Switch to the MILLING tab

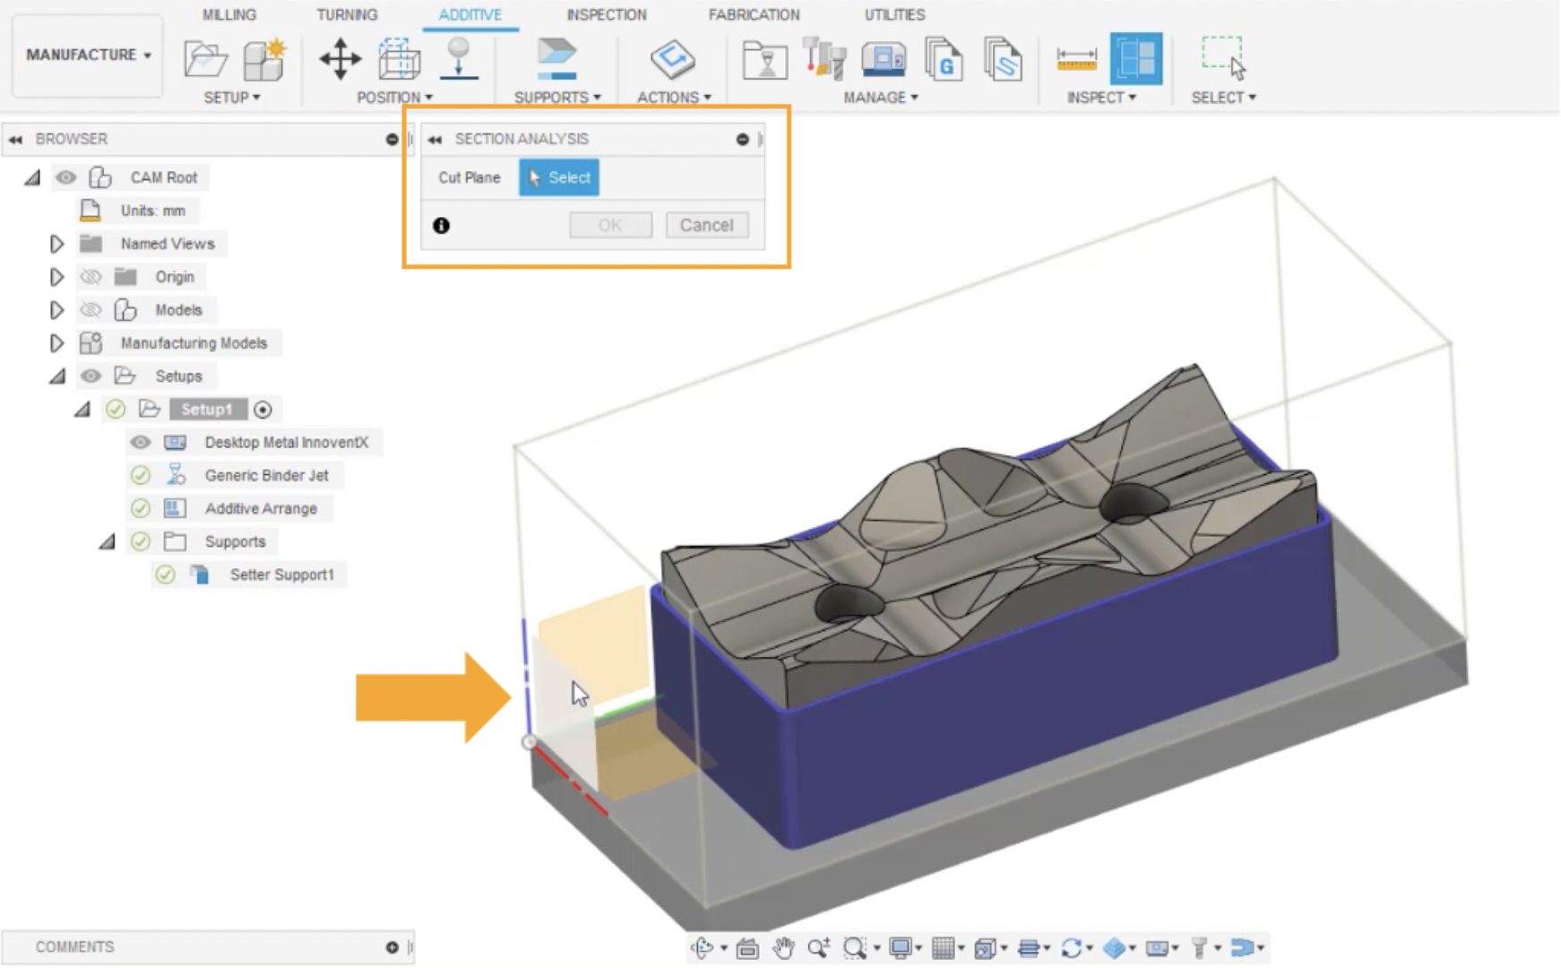(x=229, y=14)
